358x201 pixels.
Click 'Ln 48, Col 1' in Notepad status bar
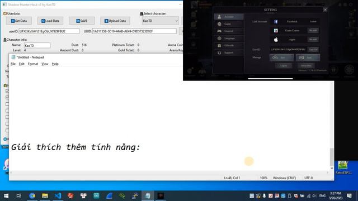tap(232, 178)
